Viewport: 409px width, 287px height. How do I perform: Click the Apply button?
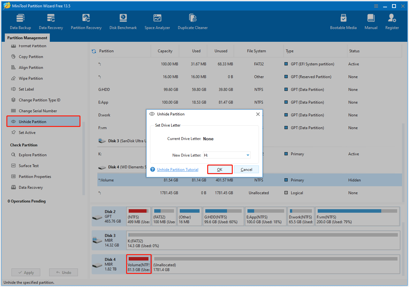(x=26, y=272)
